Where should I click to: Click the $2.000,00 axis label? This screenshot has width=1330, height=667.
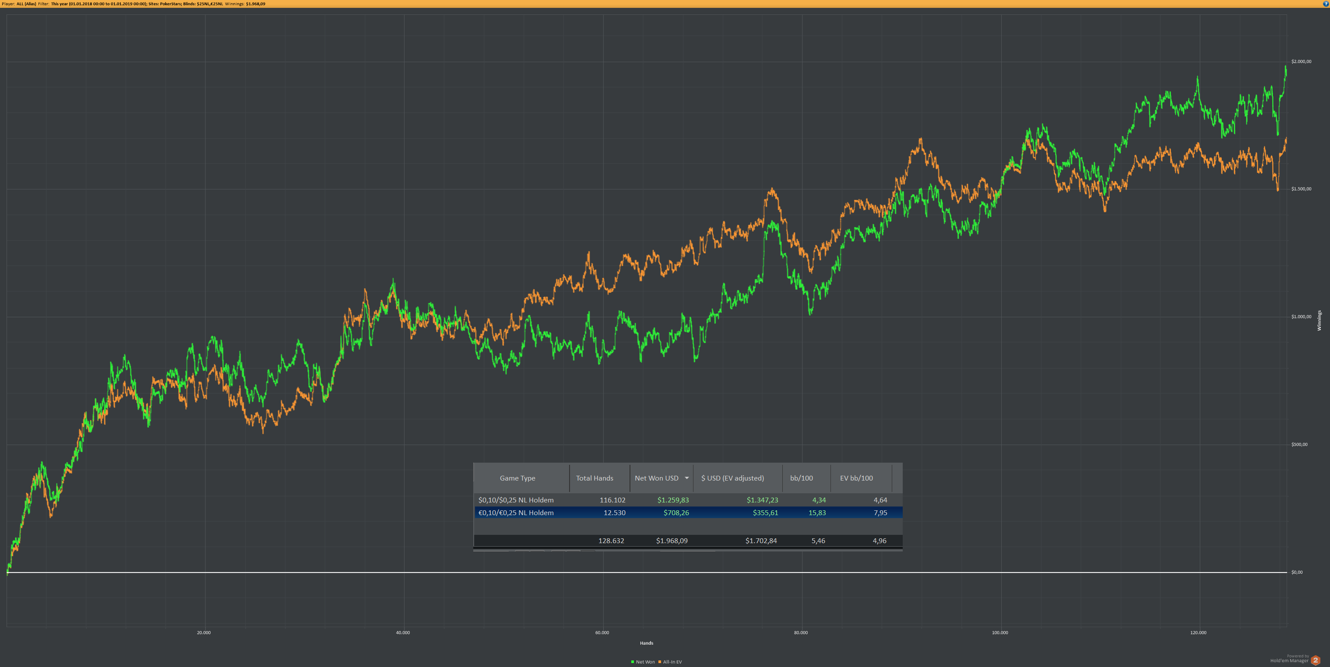point(1301,61)
